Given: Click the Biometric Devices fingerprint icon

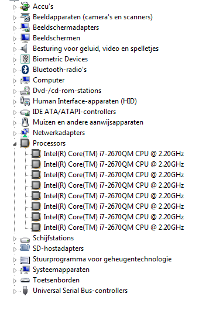Looking at the screenshot, I should 25,59.
